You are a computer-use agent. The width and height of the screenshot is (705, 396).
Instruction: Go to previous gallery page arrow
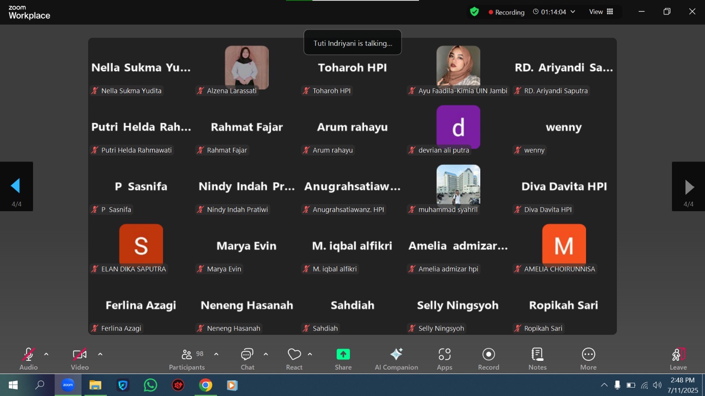pyautogui.click(x=16, y=187)
